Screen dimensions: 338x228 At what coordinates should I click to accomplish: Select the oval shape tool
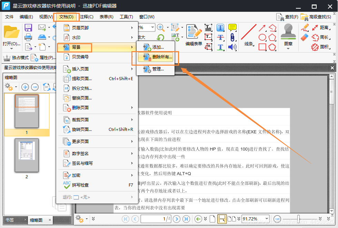(x=262, y=37)
